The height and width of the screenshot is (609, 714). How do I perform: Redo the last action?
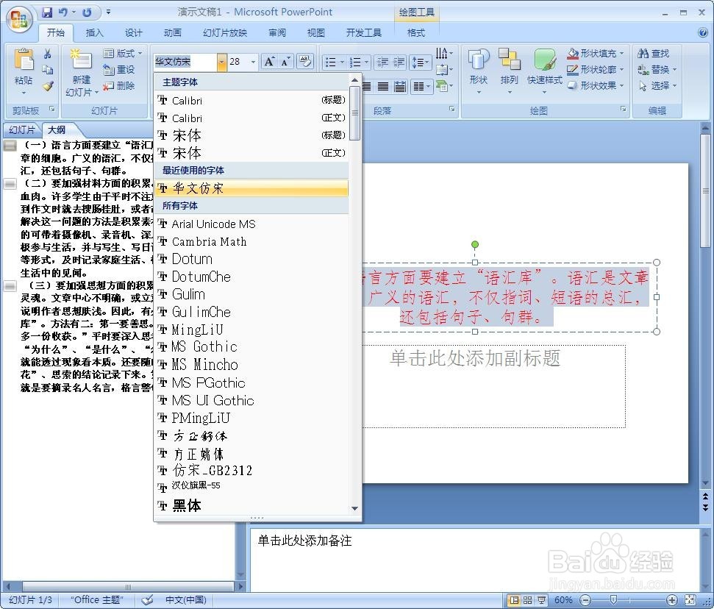pos(87,13)
